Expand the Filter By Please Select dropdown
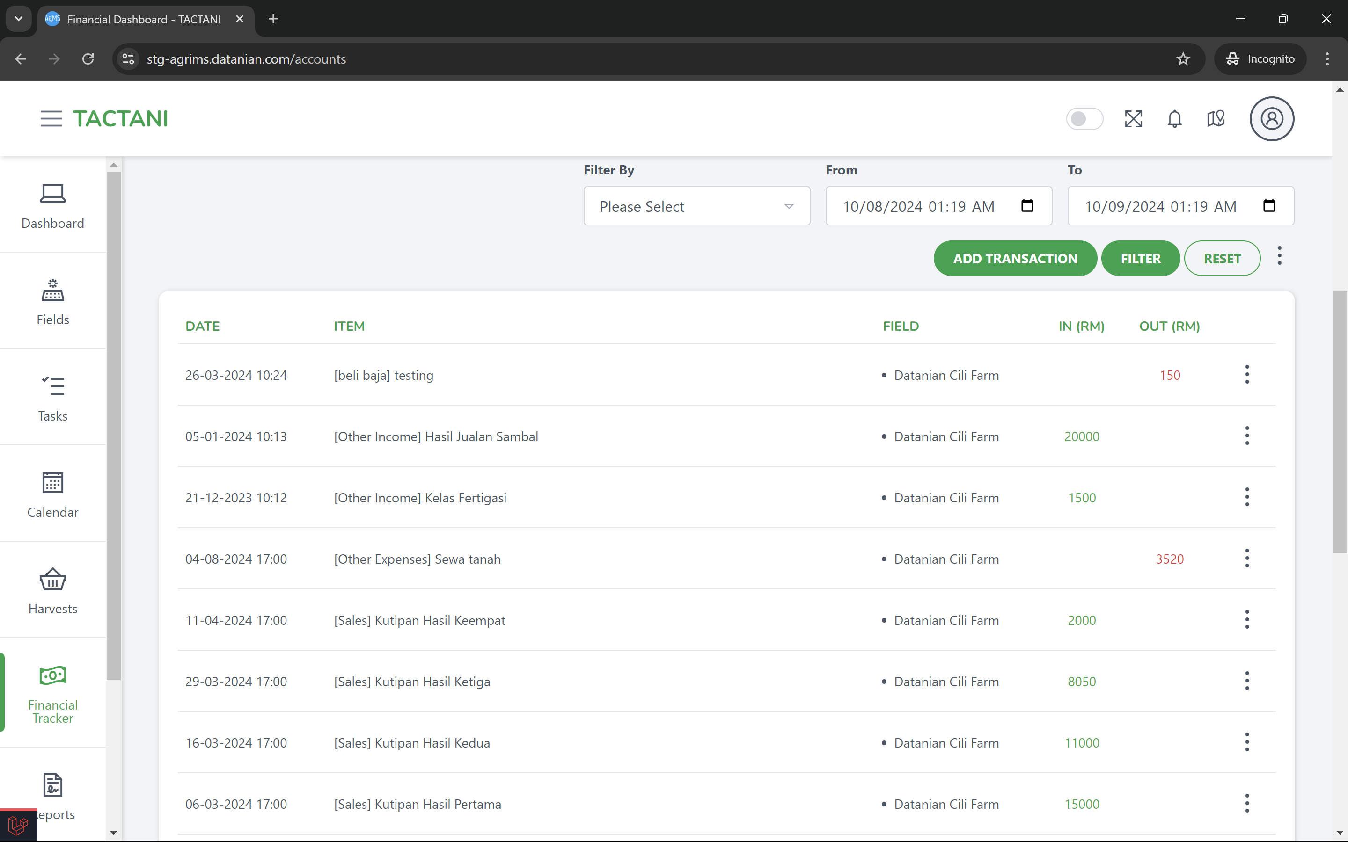The image size is (1348, 842). (696, 206)
